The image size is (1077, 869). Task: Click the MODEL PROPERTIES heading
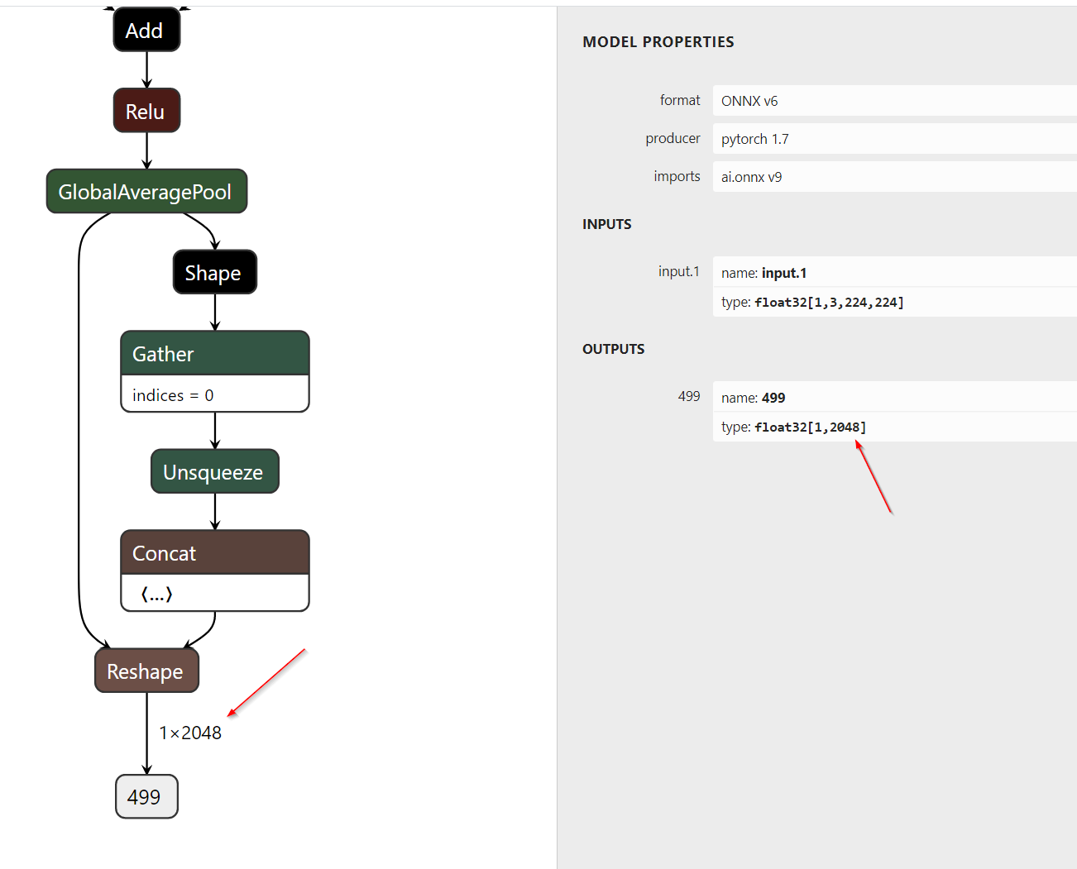pyautogui.click(x=658, y=41)
